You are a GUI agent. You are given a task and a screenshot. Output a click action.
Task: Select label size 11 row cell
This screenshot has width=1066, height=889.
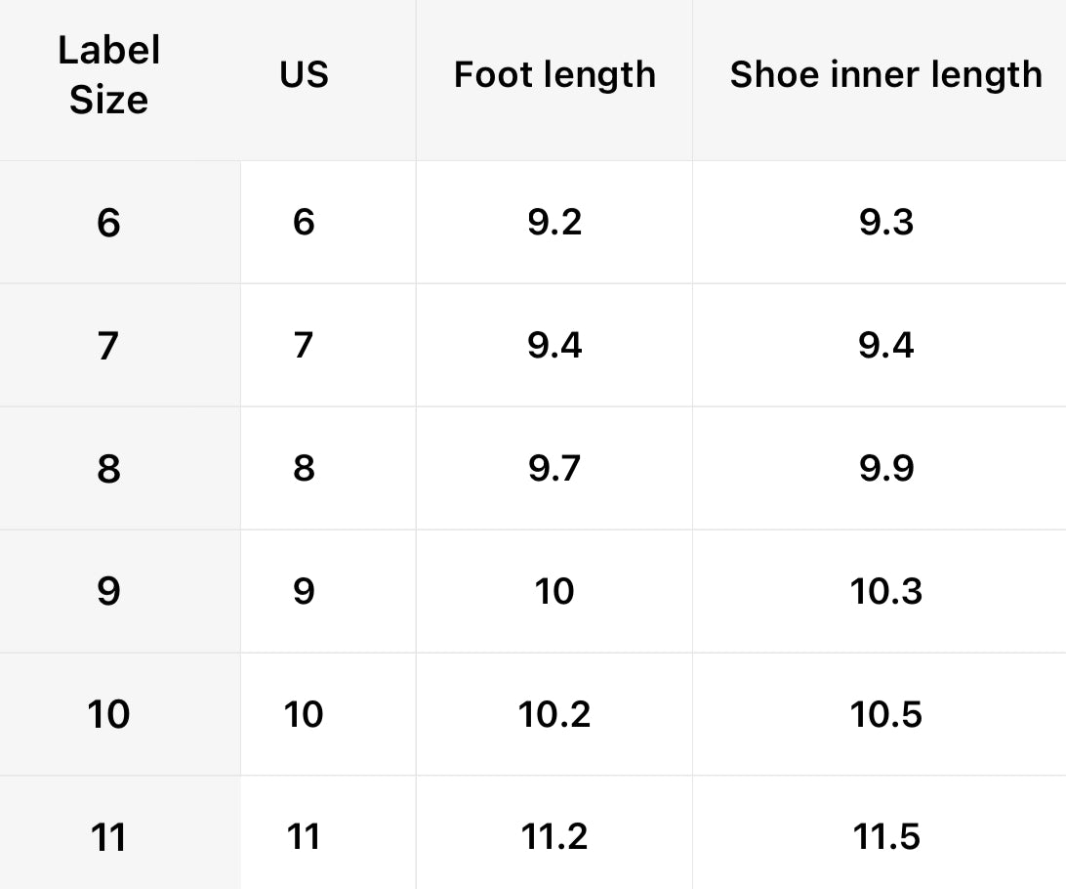pos(108,837)
